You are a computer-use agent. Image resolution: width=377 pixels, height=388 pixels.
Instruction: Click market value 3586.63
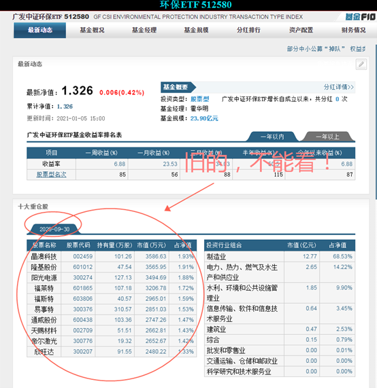pos(156,257)
